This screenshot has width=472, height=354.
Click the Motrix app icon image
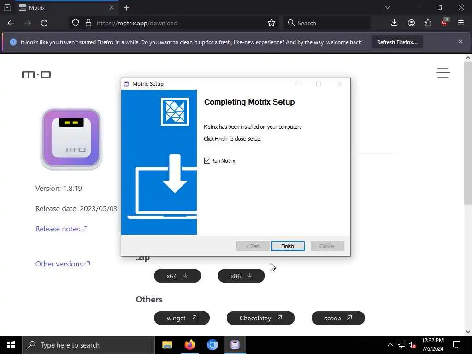pos(71,139)
